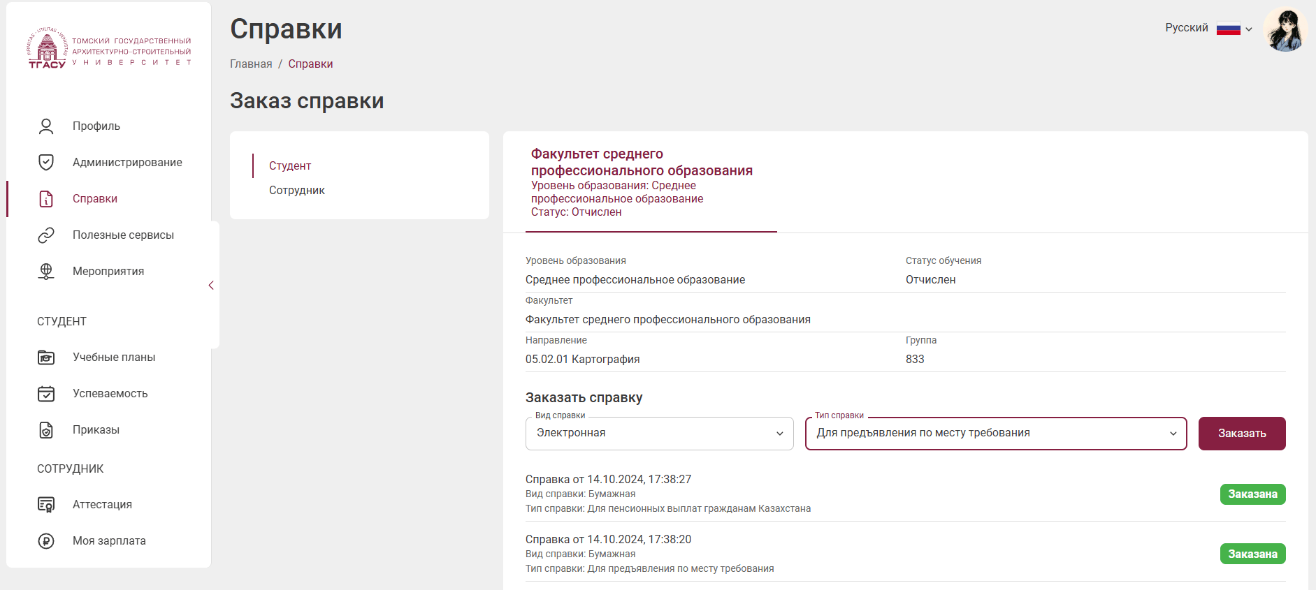This screenshot has height=590, width=1316.
Task: Click the ТГАСУ university logo
Action: click(109, 48)
